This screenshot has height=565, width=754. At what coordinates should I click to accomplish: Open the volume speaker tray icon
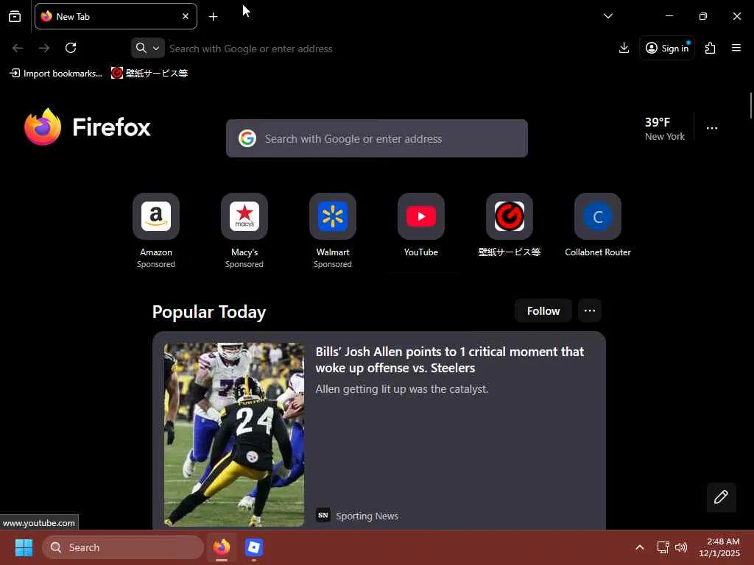pos(681,547)
